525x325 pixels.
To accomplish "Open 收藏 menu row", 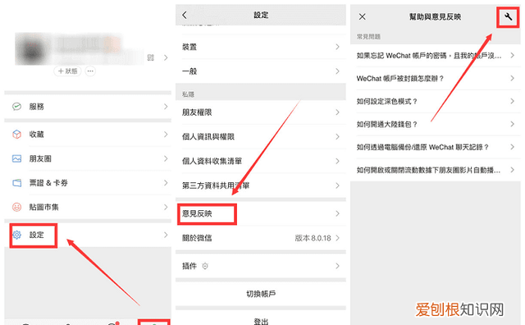I will pos(88,135).
